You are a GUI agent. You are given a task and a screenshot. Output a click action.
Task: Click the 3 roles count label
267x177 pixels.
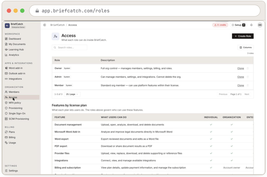click(x=250, y=53)
